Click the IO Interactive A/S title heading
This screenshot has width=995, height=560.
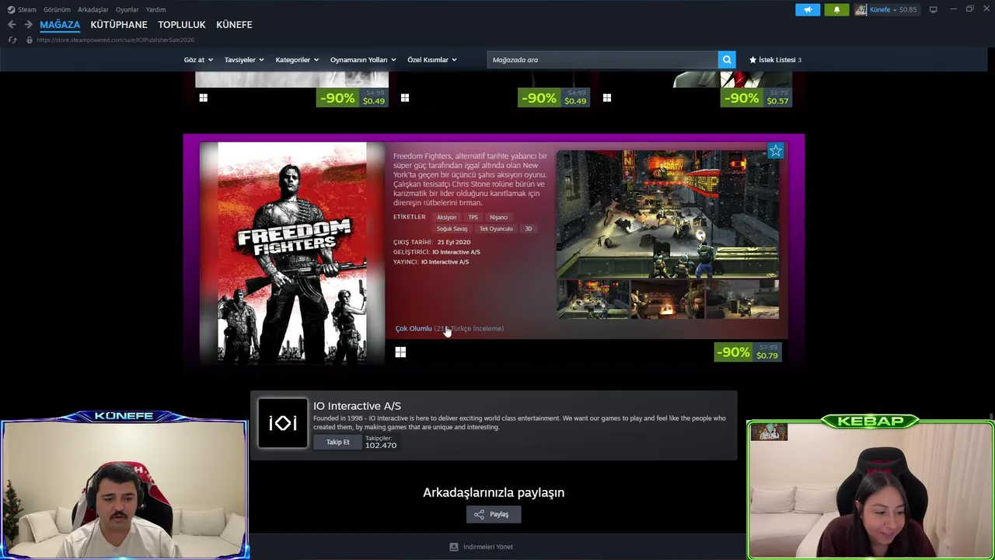click(357, 406)
